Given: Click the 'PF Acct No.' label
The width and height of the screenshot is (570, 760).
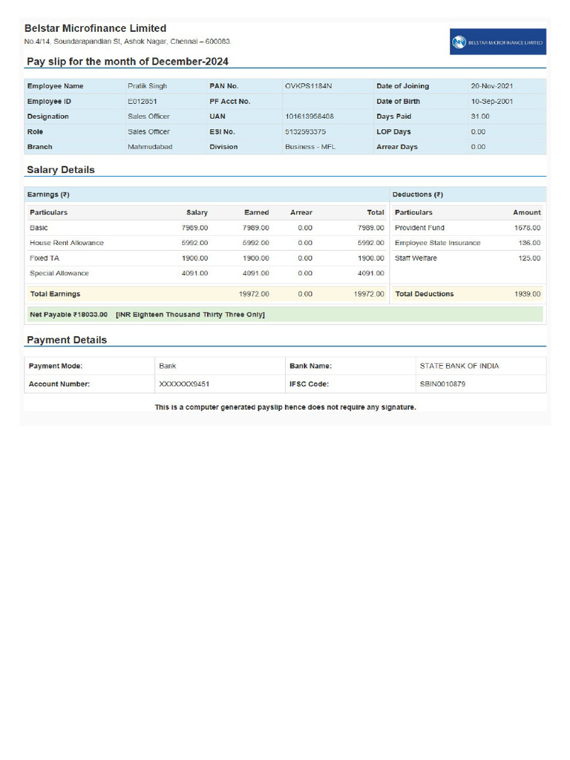Looking at the screenshot, I should 230,101.
